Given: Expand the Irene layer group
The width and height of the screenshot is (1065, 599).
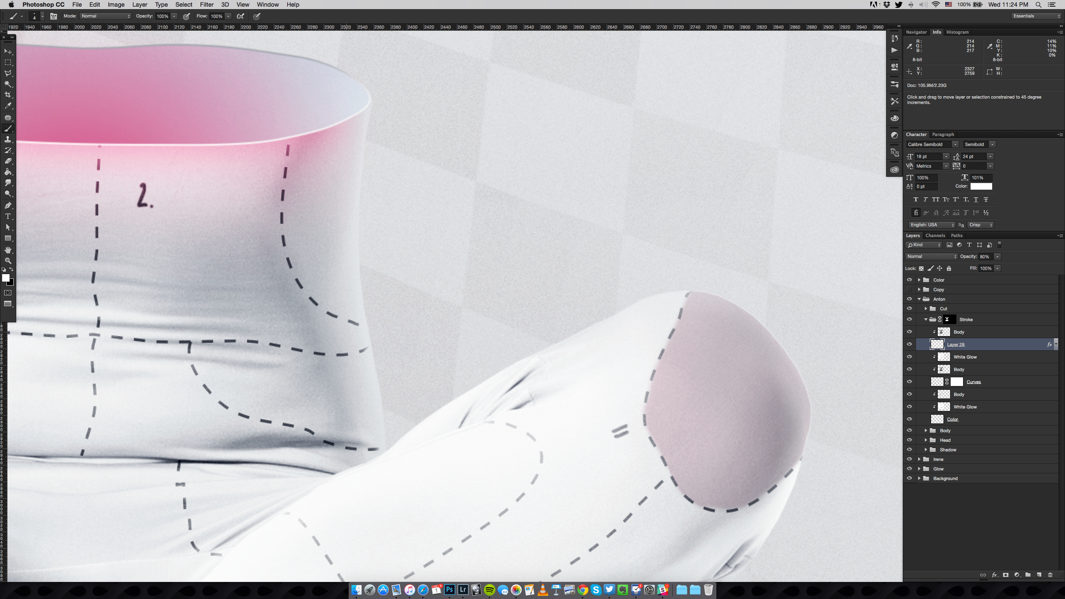Looking at the screenshot, I should [x=919, y=459].
